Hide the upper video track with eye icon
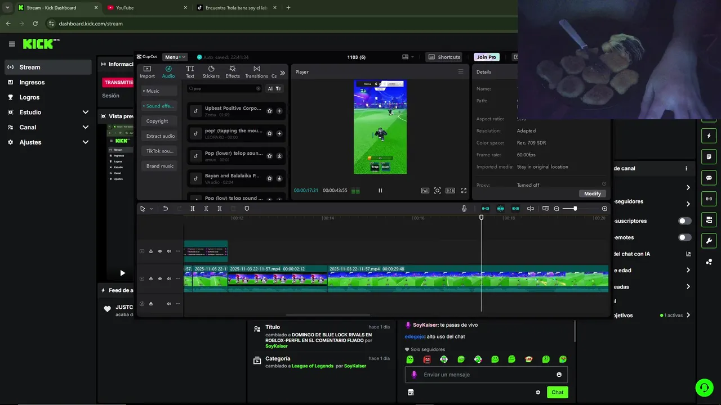 [x=160, y=251]
